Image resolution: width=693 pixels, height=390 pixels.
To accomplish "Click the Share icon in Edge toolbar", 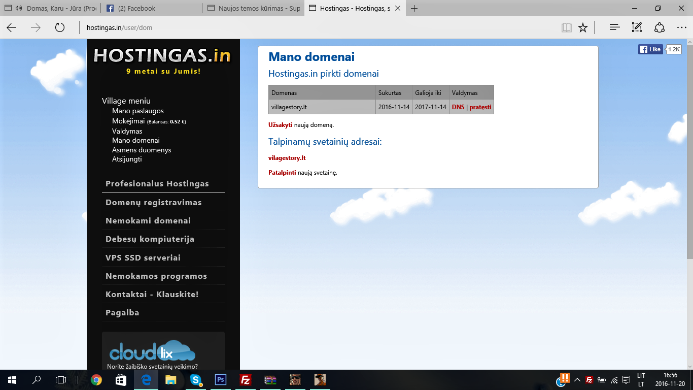I will pos(659,27).
